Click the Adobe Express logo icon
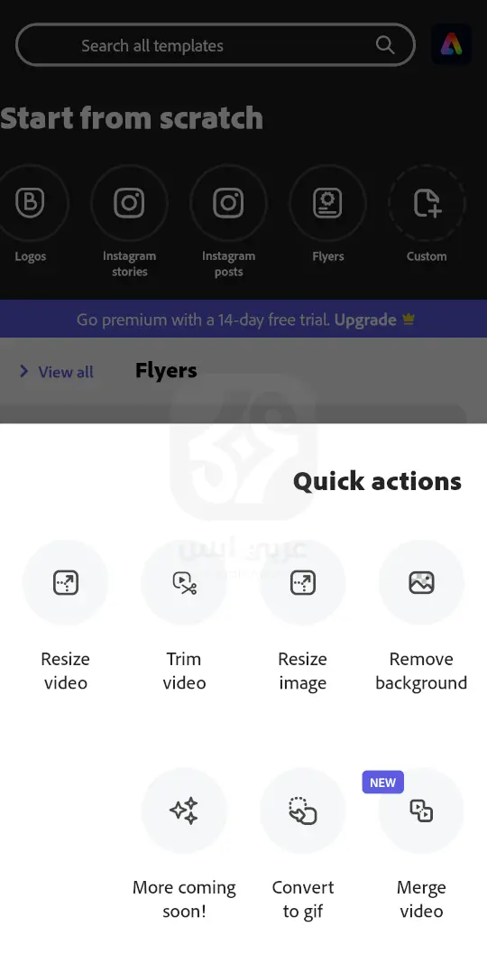 [451, 44]
